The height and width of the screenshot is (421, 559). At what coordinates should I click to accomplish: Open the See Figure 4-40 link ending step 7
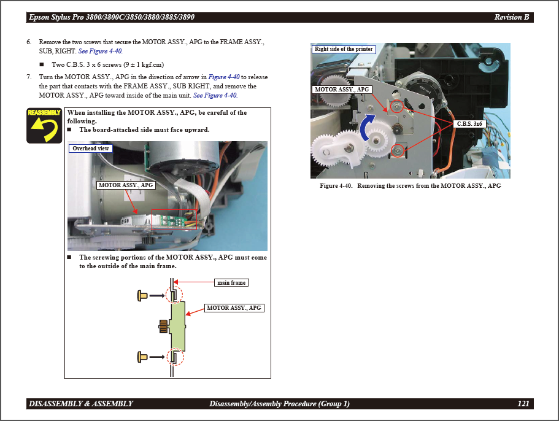pyautogui.click(x=215, y=95)
